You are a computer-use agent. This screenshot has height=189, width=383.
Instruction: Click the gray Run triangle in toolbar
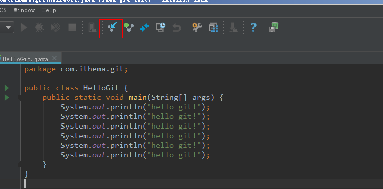click(24, 27)
